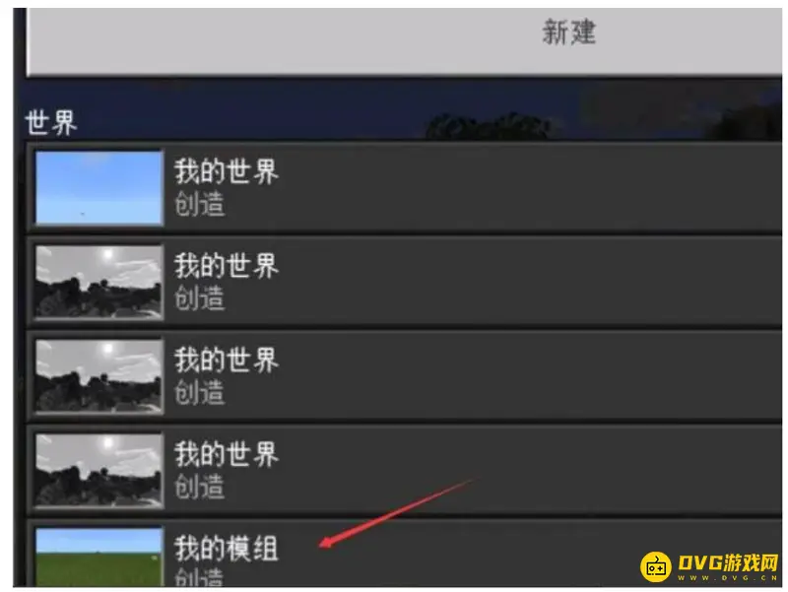The width and height of the screenshot is (788, 592).
Task: Click 创造 label under 我的模组
Action: 200,577
